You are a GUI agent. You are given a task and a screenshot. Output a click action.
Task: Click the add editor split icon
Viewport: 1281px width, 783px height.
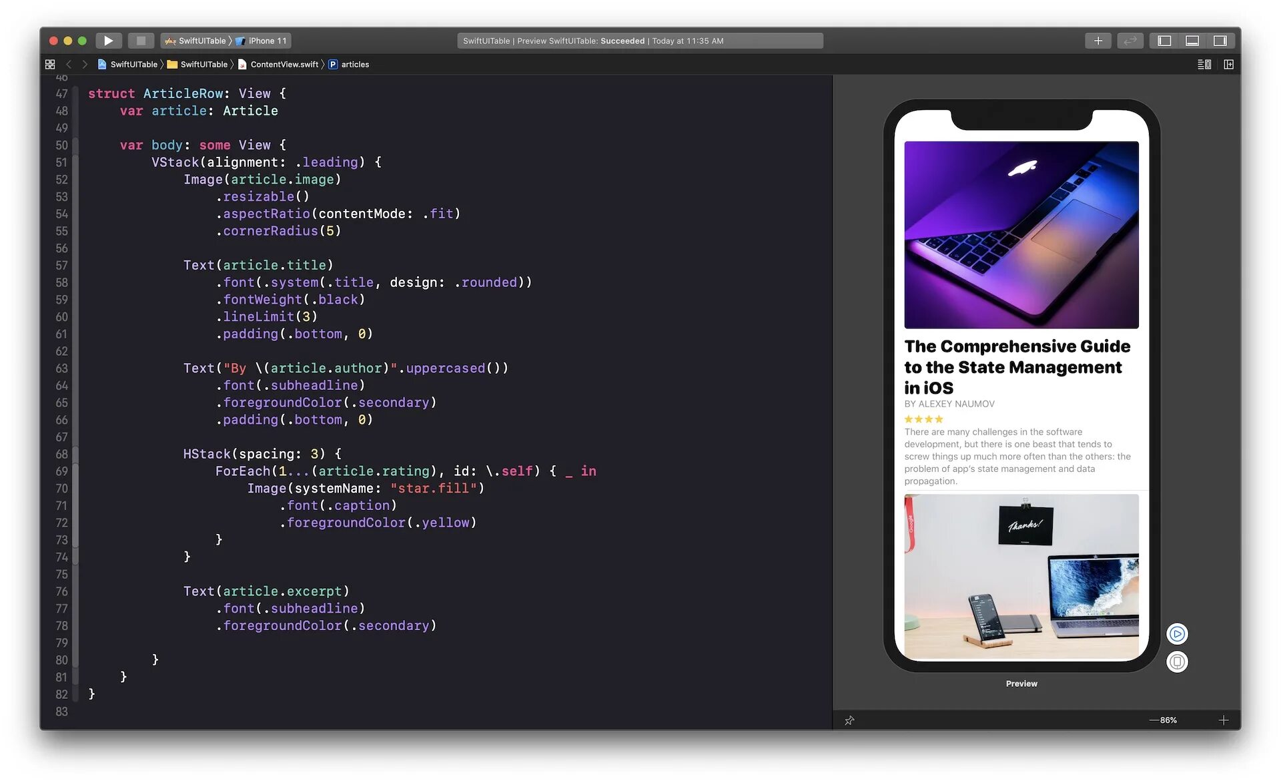click(x=1228, y=64)
